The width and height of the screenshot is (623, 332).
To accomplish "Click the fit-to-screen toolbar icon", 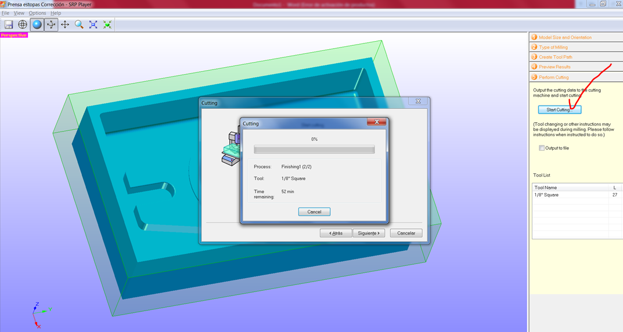I will [x=93, y=24].
